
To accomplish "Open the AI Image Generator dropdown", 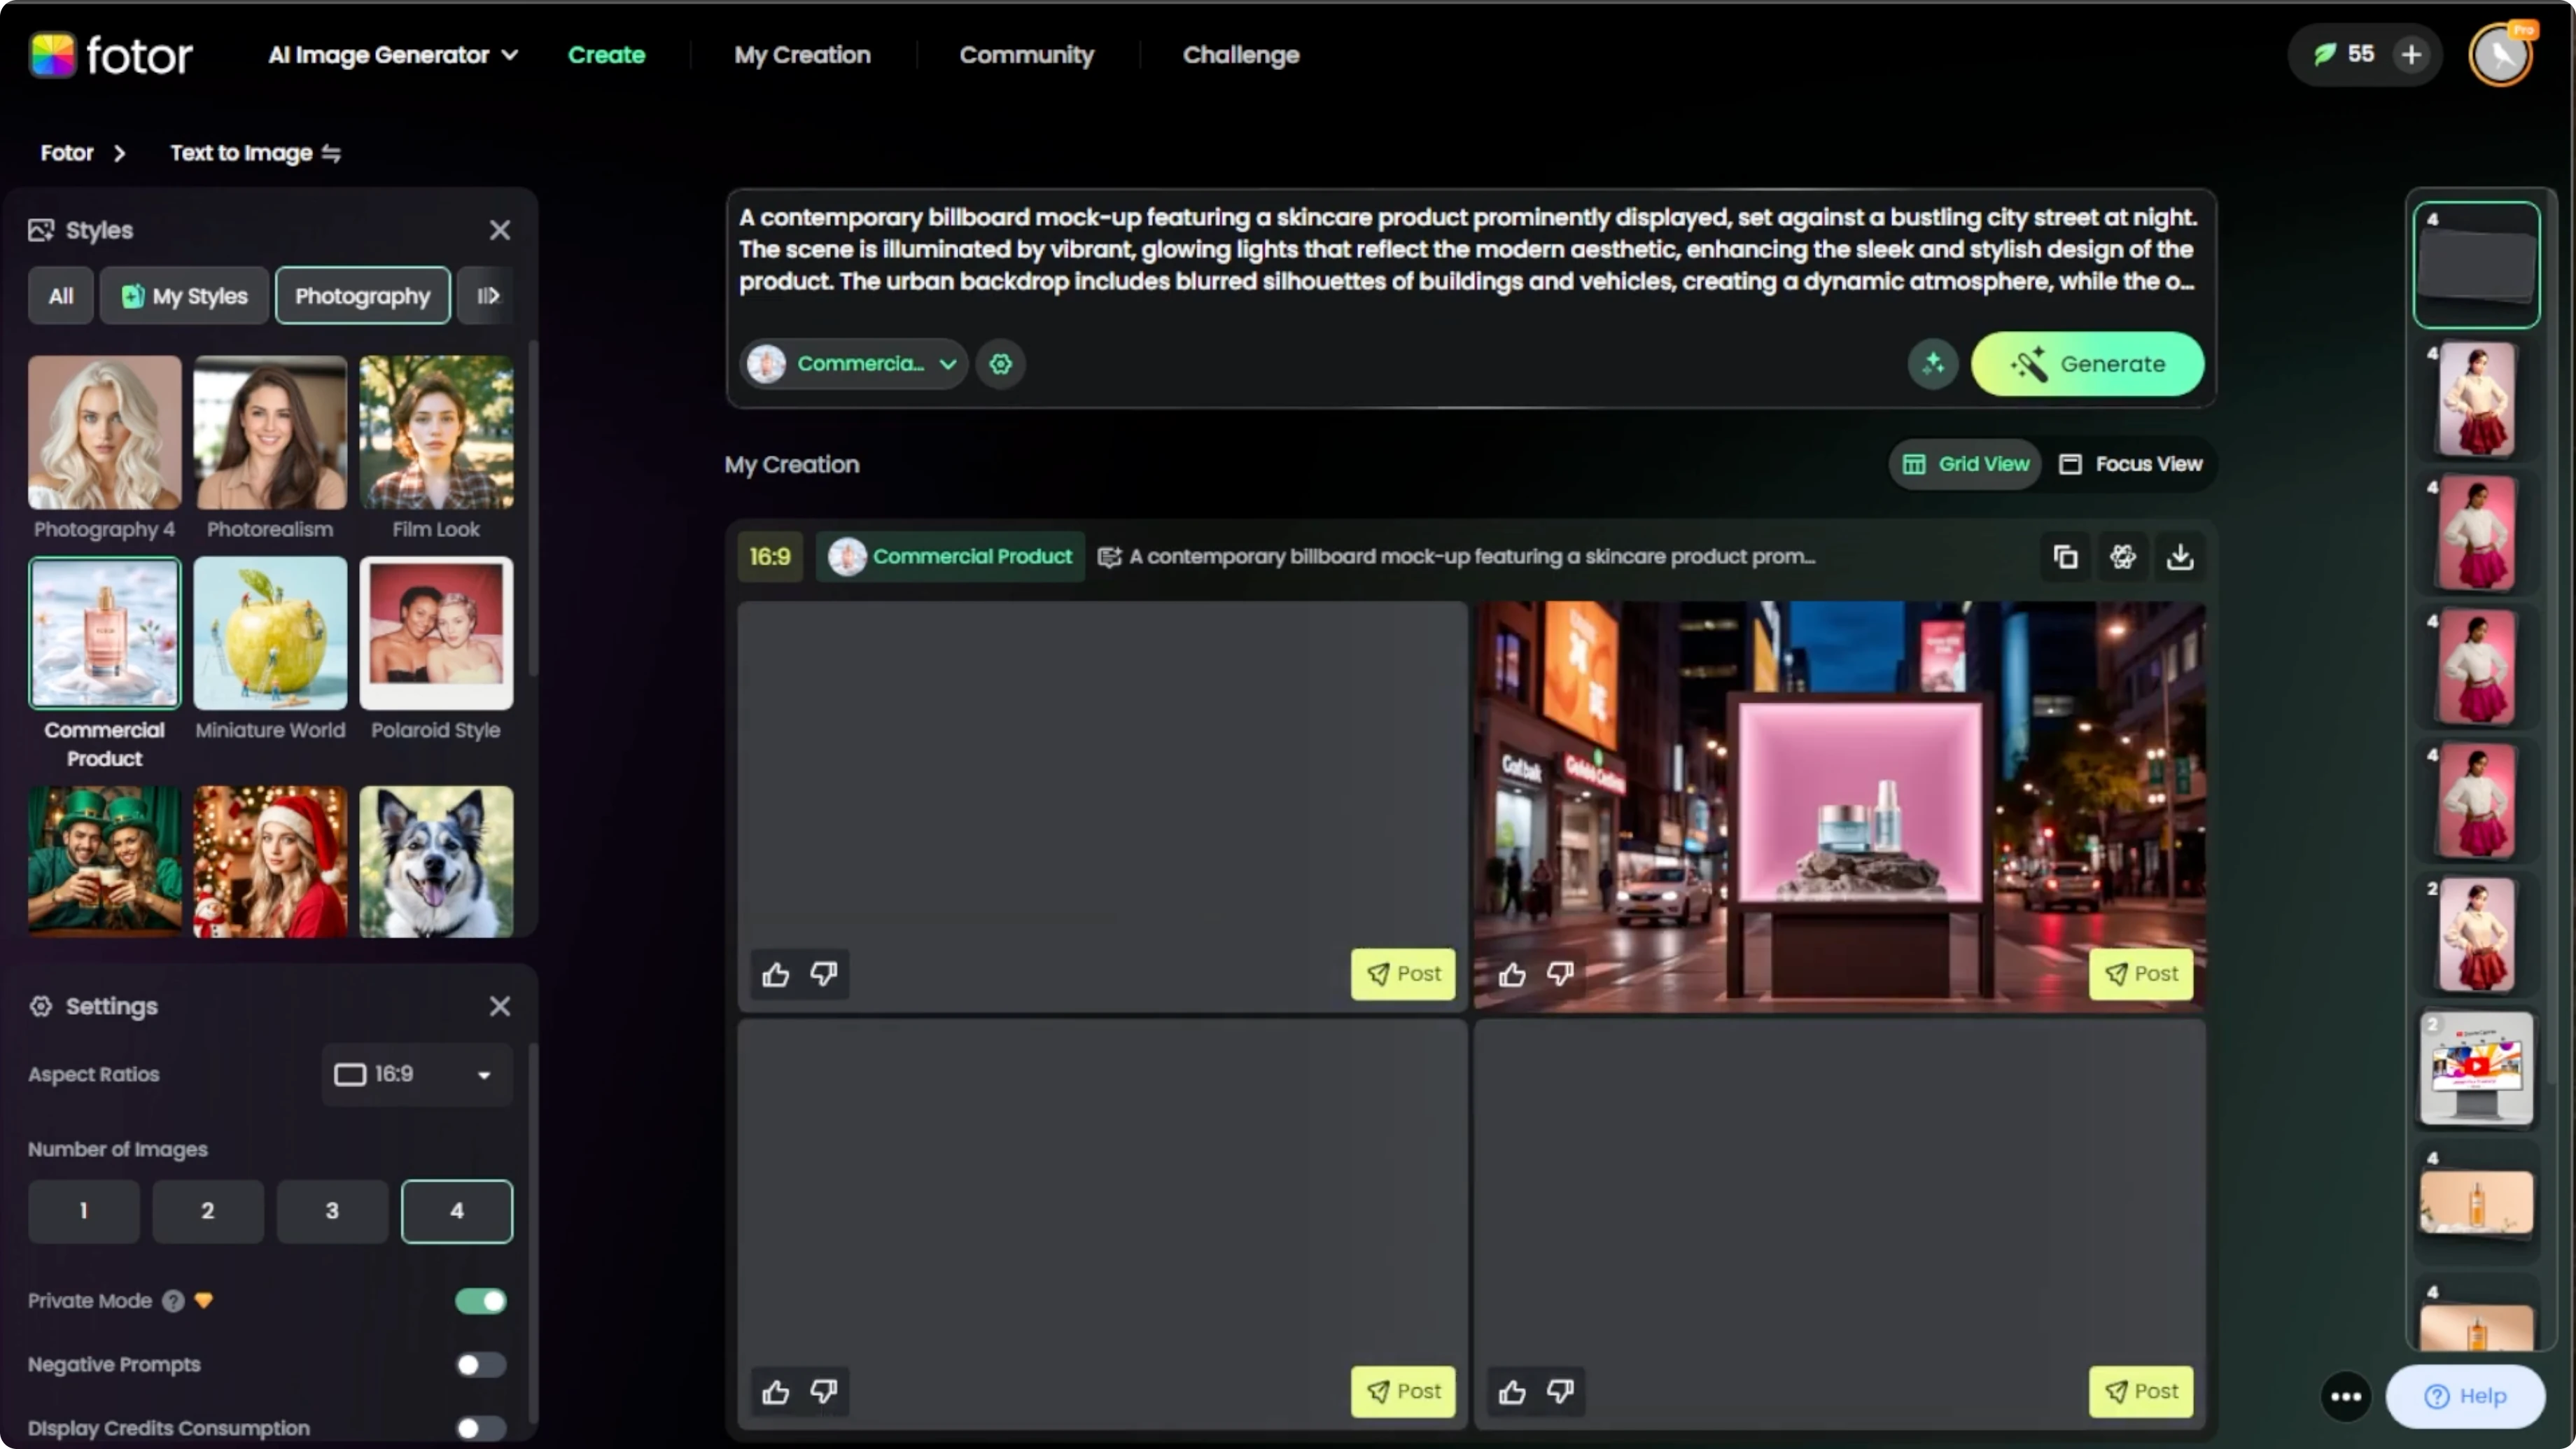I will (x=393, y=55).
